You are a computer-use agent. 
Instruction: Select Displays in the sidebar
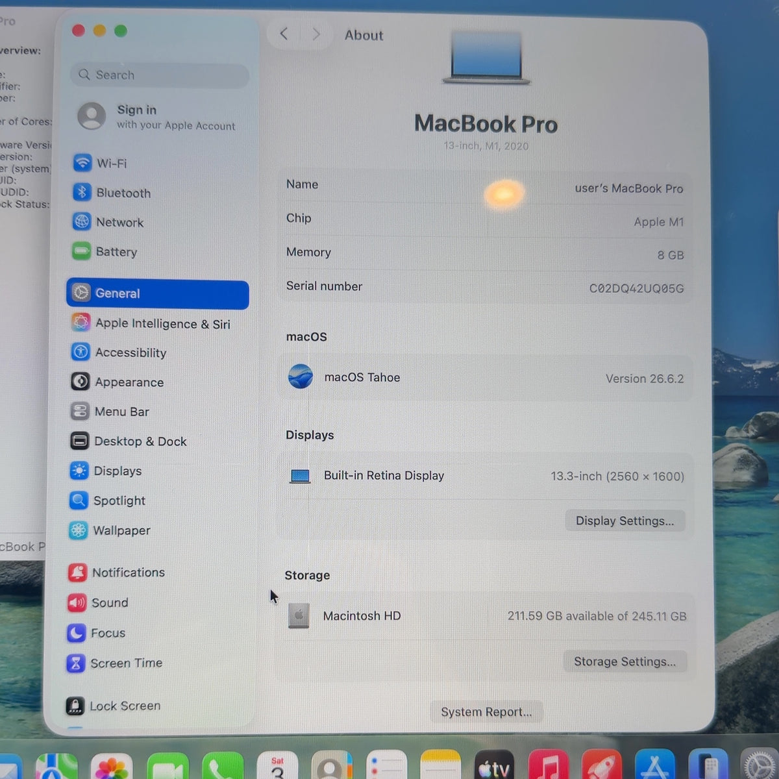coord(106,471)
